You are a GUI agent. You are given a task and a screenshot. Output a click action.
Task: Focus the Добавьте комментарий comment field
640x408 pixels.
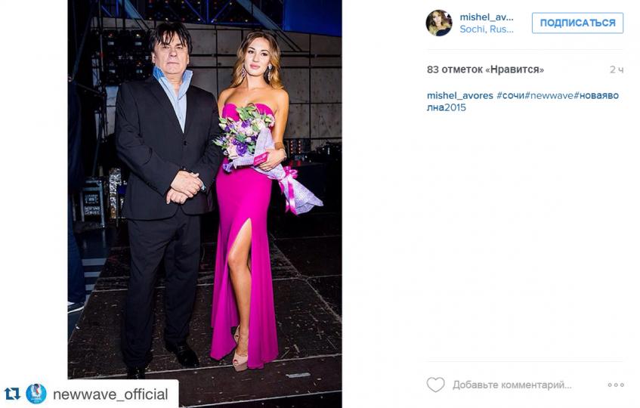(512, 385)
